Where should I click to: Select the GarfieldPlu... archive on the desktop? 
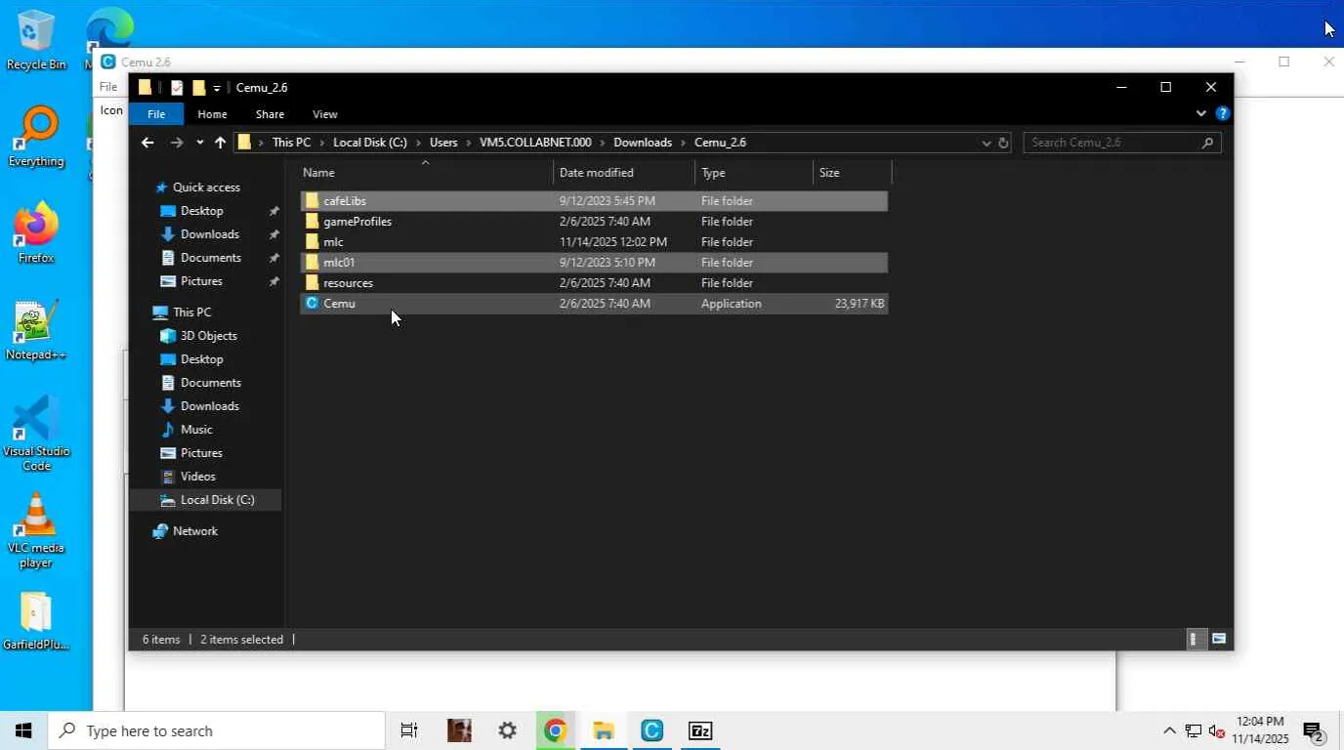pos(36,621)
